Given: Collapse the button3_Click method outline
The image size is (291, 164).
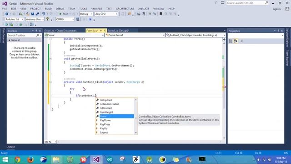Looking at the screenshot, I should (50, 82).
